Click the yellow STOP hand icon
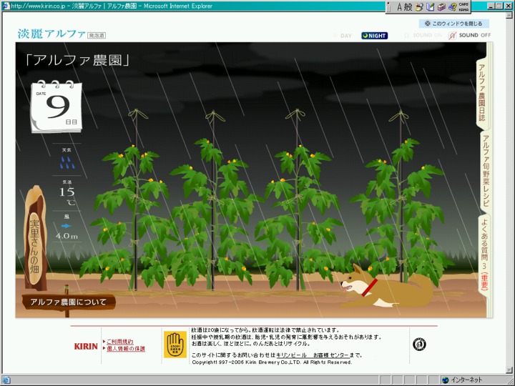The width and height of the screenshot is (515, 386). click(x=175, y=345)
